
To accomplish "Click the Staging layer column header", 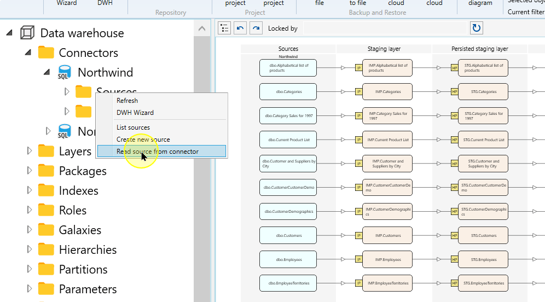I will point(384,49).
